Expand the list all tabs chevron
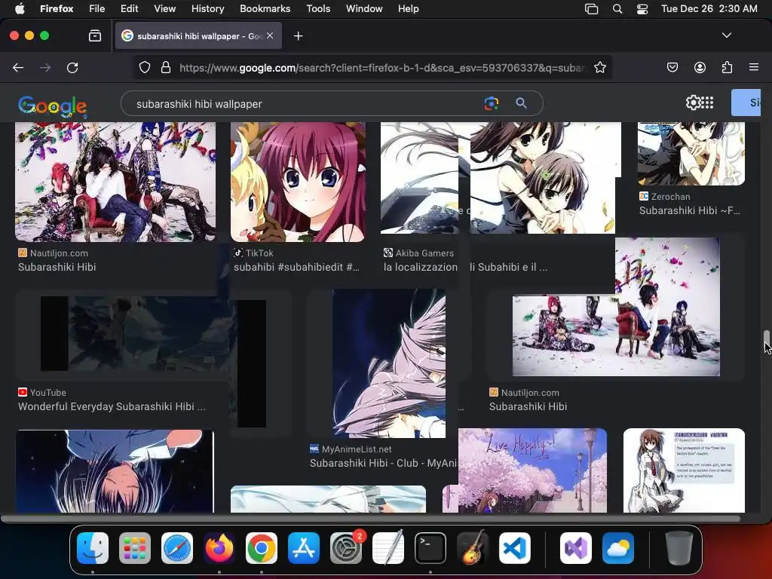This screenshot has height=579, width=772. tap(726, 35)
